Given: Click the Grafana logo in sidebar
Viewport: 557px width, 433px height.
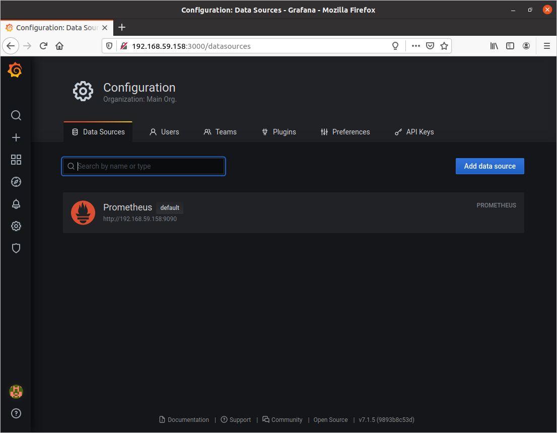Looking at the screenshot, I should coord(15,70).
